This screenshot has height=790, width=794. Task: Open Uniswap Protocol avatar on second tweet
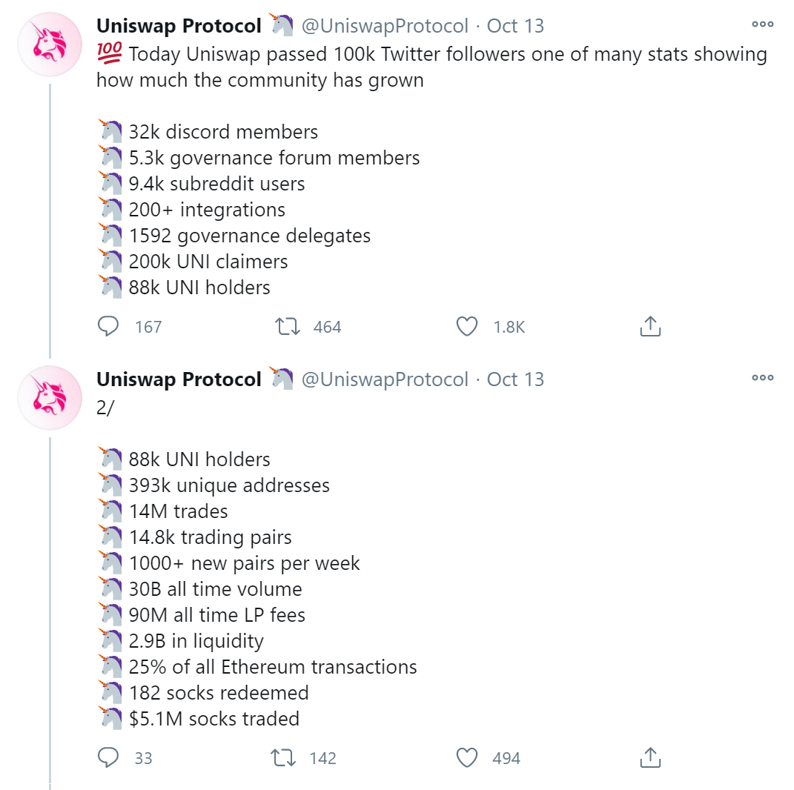pos(50,398)
